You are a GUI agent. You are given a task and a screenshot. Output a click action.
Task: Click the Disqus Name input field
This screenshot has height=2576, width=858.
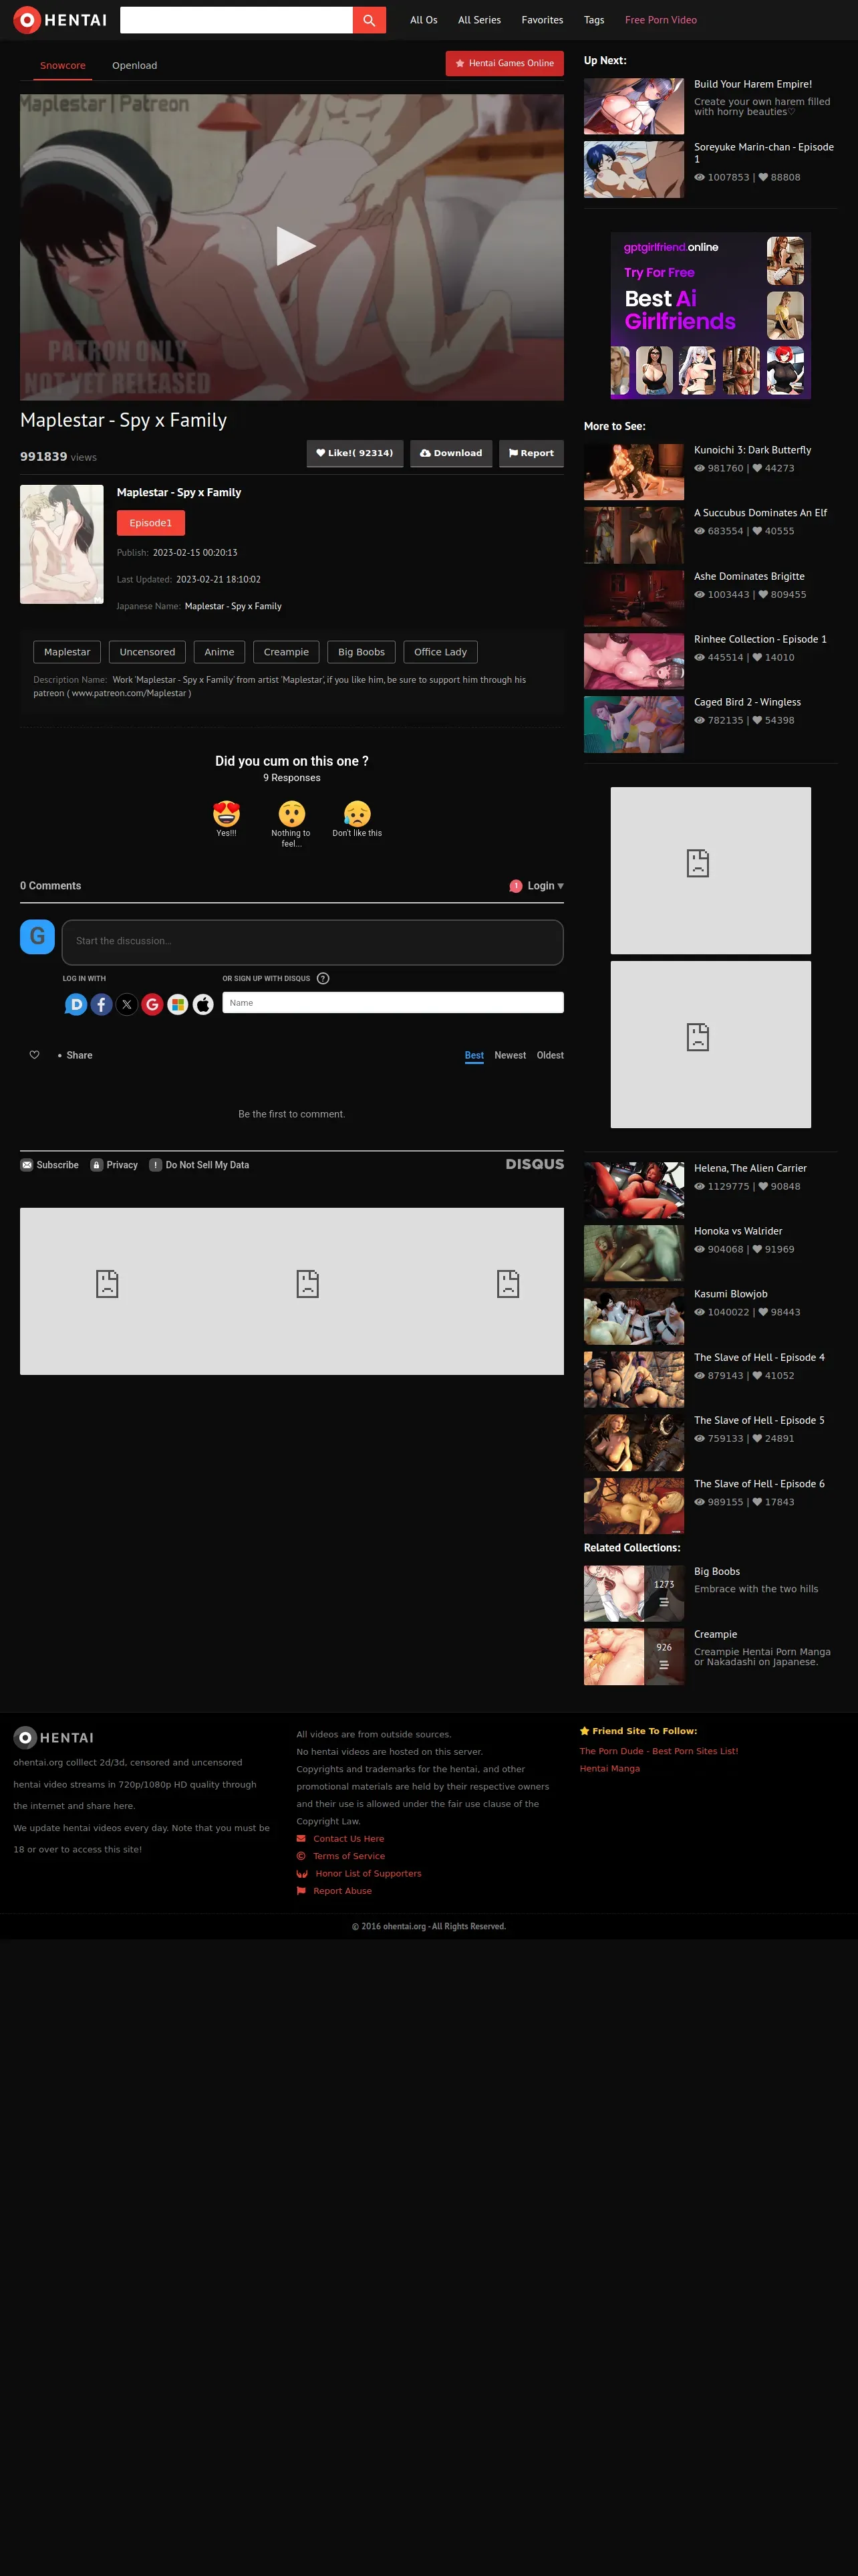click(x=392, y=1003)
